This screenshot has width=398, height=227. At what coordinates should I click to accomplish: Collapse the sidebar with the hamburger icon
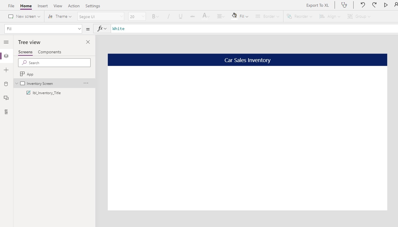[6, 42]
